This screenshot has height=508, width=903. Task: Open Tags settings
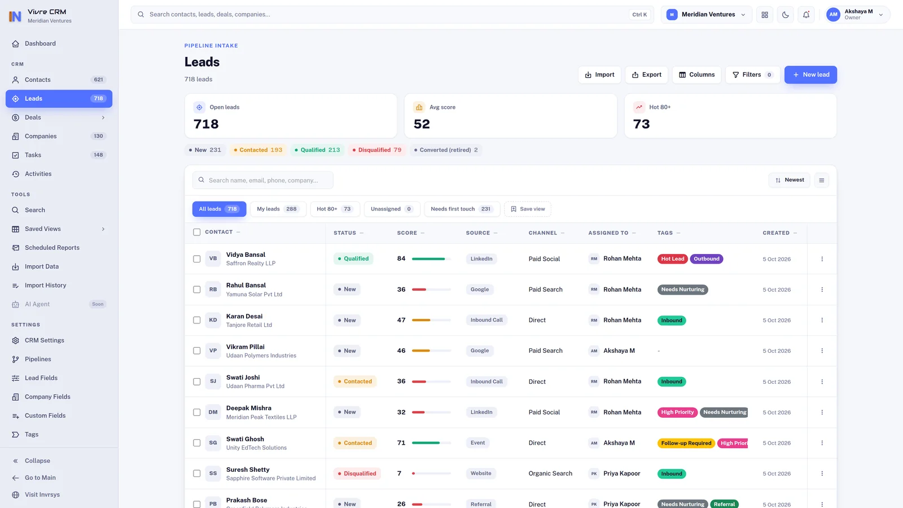(x=59, y=435)
